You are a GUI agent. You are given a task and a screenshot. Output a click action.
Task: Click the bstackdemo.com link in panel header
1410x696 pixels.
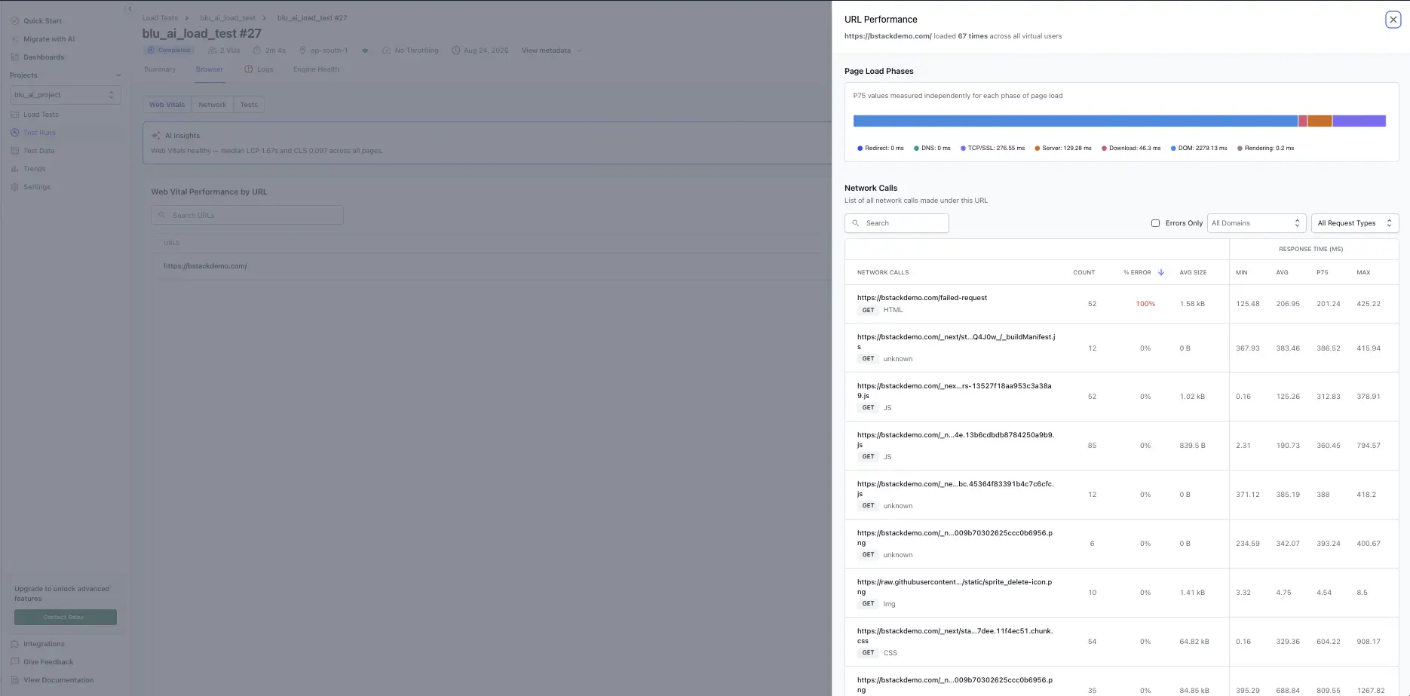(x=887, y=36)
